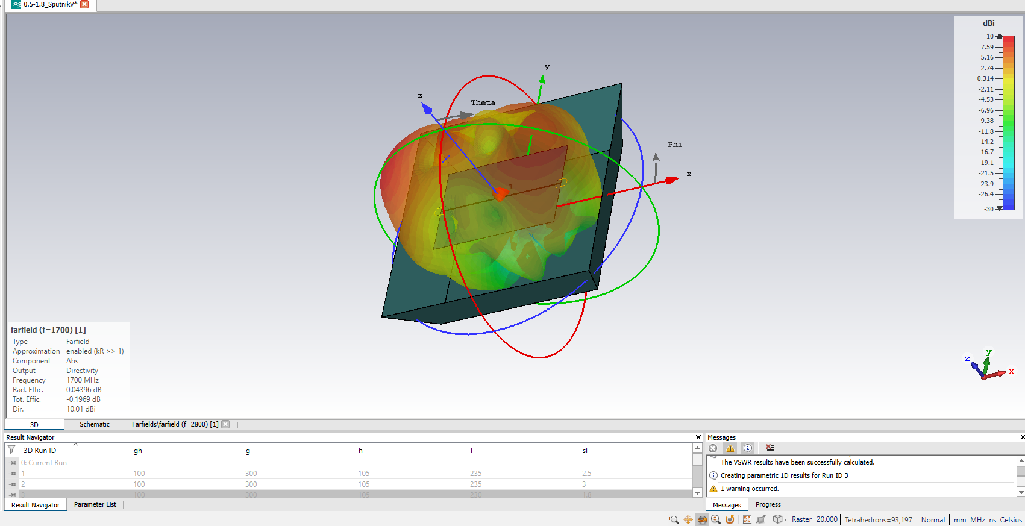Click the dynamic zoom magnifier icon
Viewport: 1025px width, 526px height.
pyautogui.click(x=716, y=519)
